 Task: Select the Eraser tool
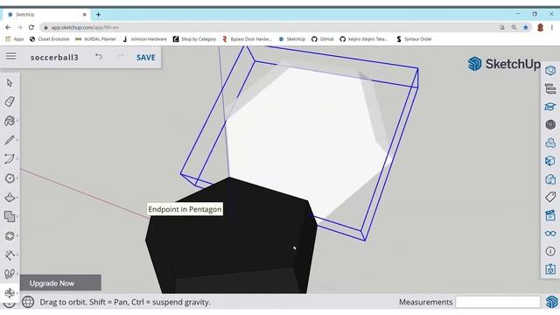coord(10,101)
